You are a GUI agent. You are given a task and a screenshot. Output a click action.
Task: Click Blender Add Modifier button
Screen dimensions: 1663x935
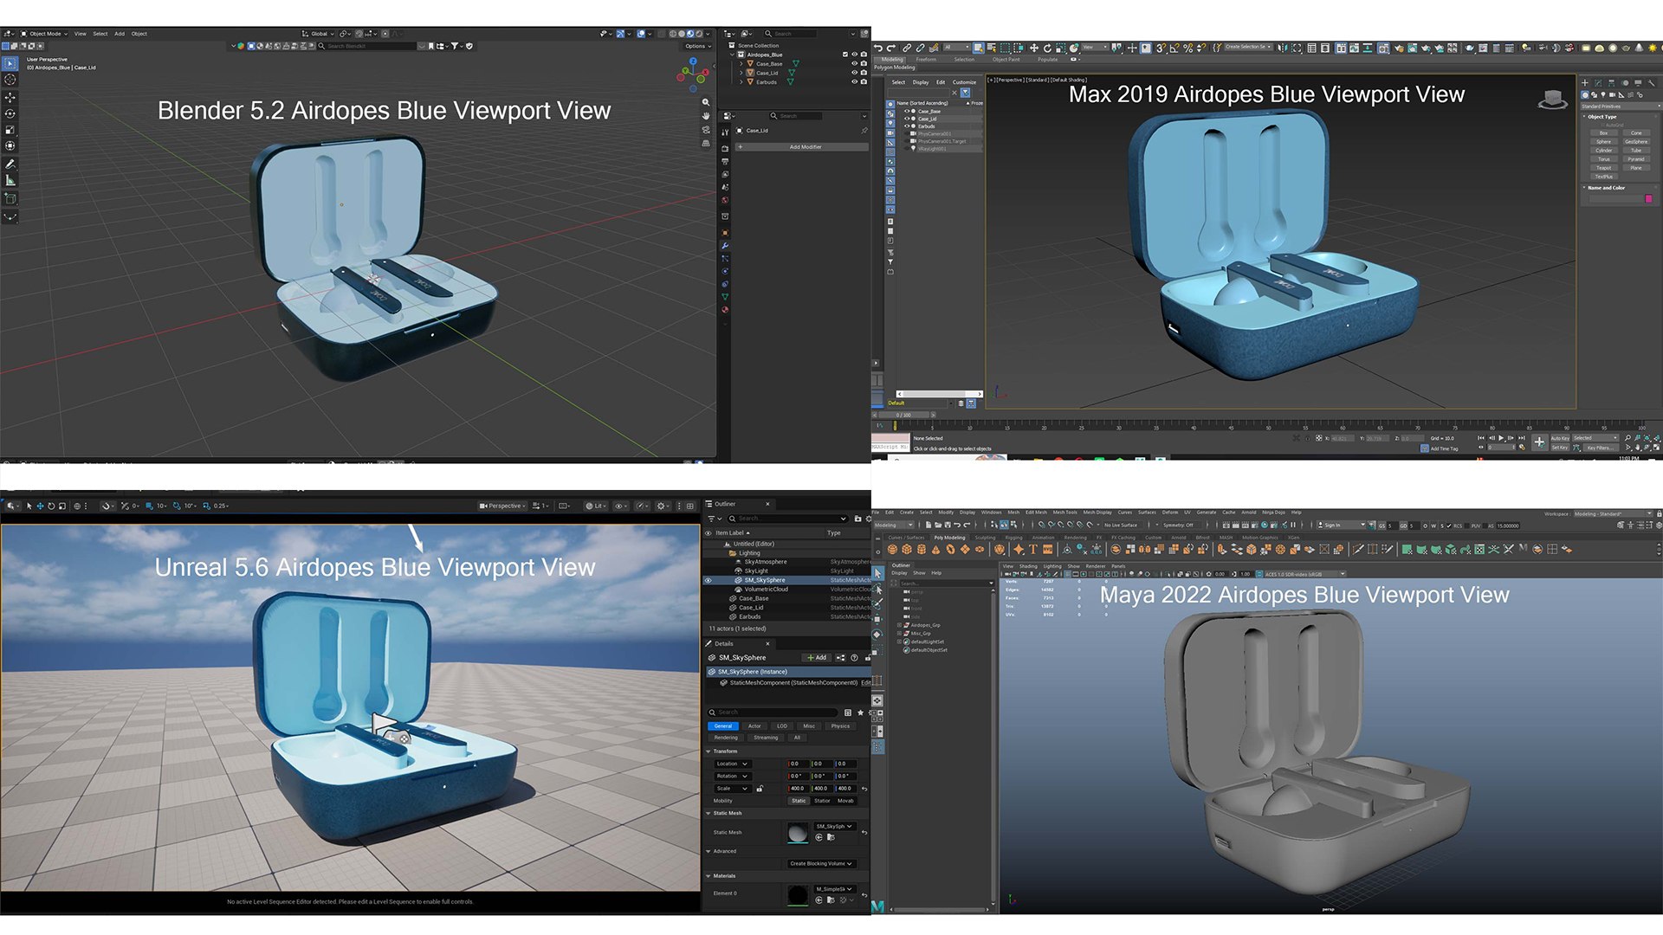802,147
